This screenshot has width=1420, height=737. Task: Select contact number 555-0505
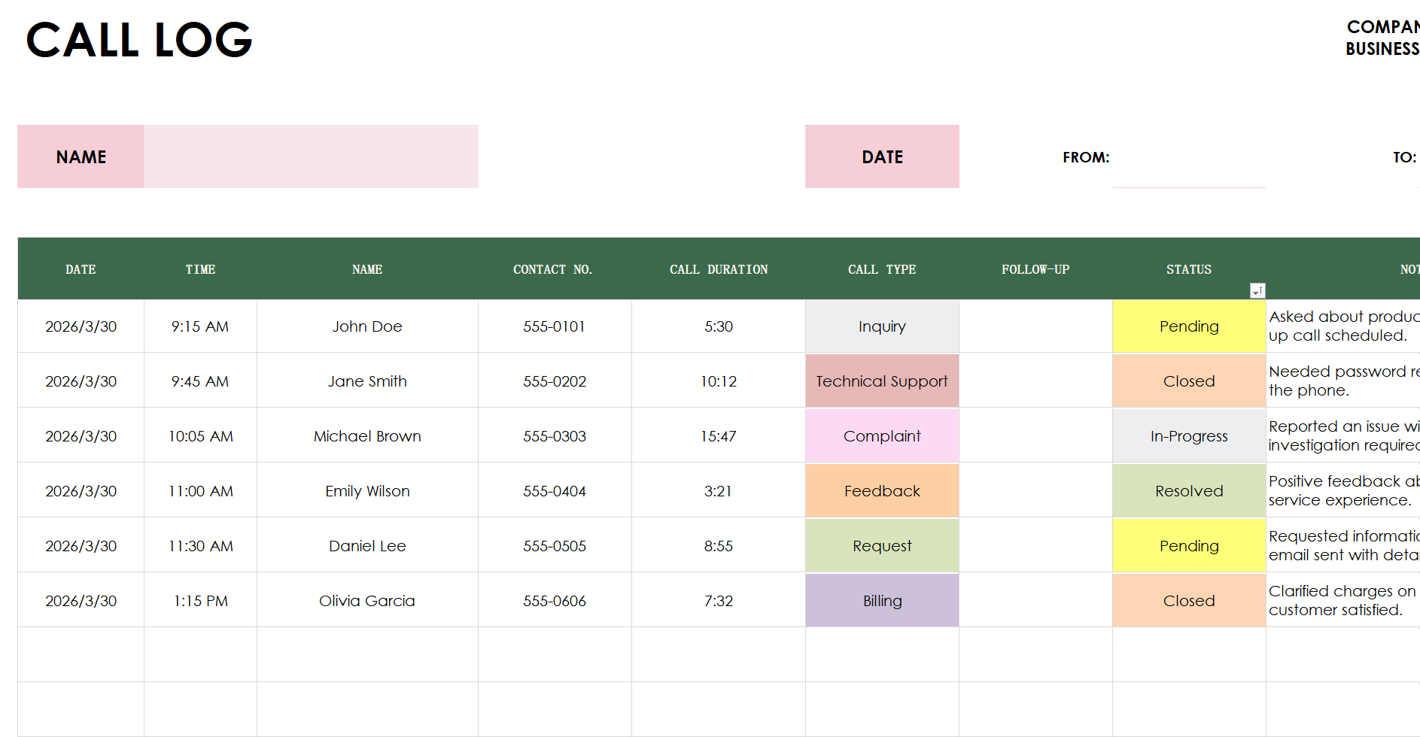pos(555,546)
